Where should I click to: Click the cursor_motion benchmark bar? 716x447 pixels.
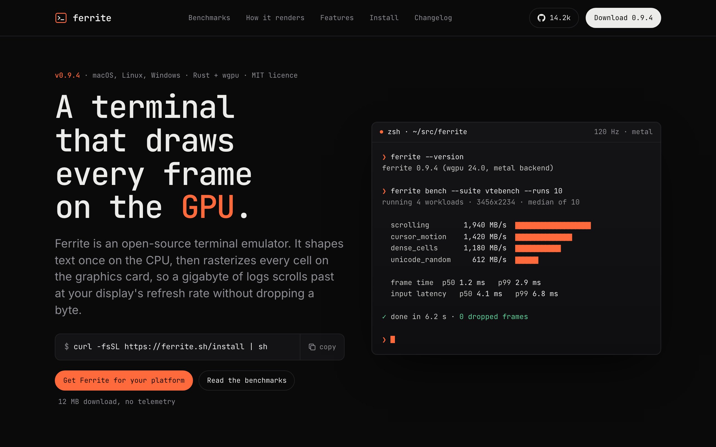543,237
